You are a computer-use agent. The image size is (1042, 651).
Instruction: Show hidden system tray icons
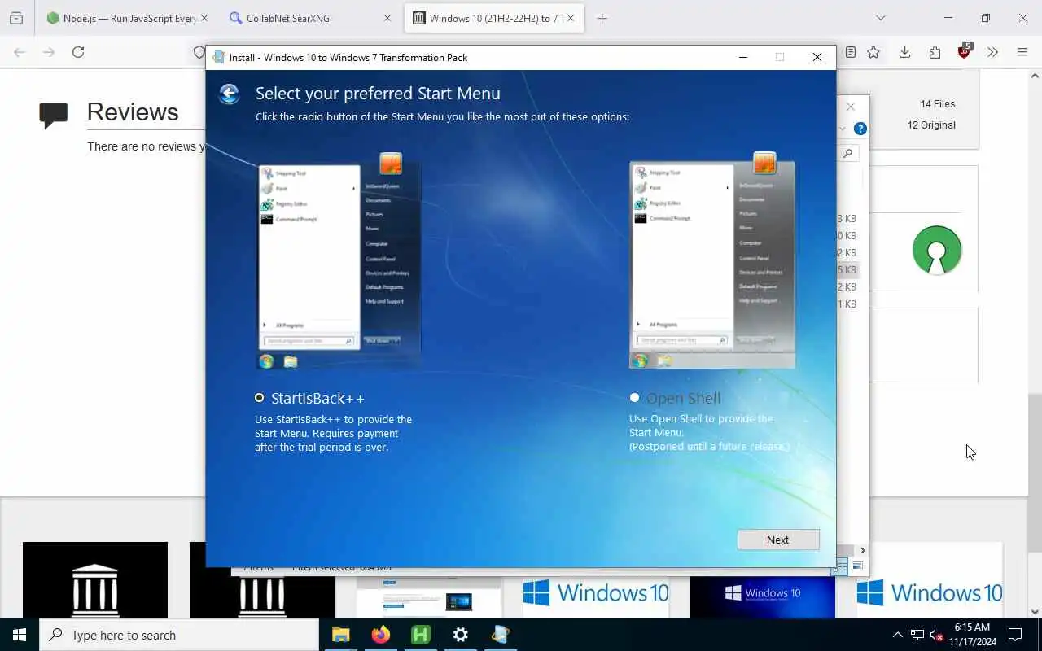point(898,635)
